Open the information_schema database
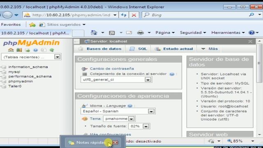This screenshot has width=263, height=148. pyautogui.click(x=28, y=67)
